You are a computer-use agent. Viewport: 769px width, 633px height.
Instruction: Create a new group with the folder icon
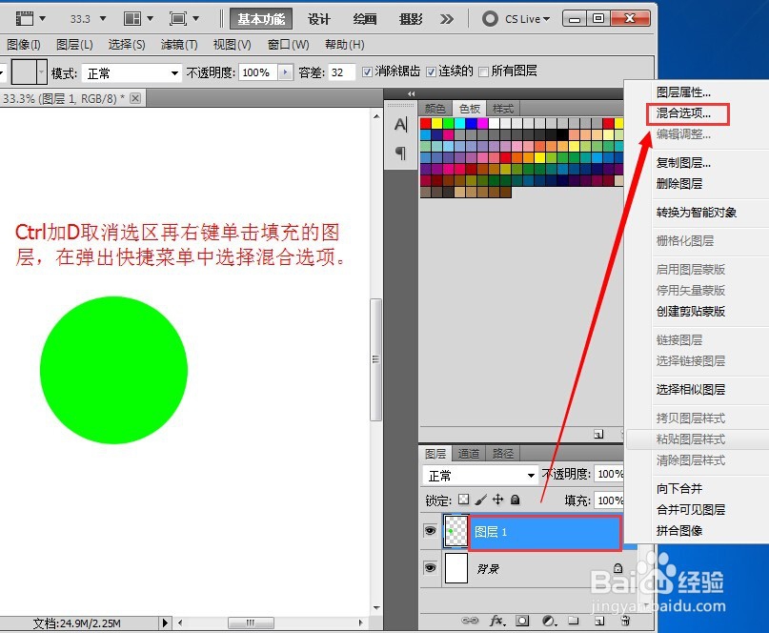tap(574, 621)
